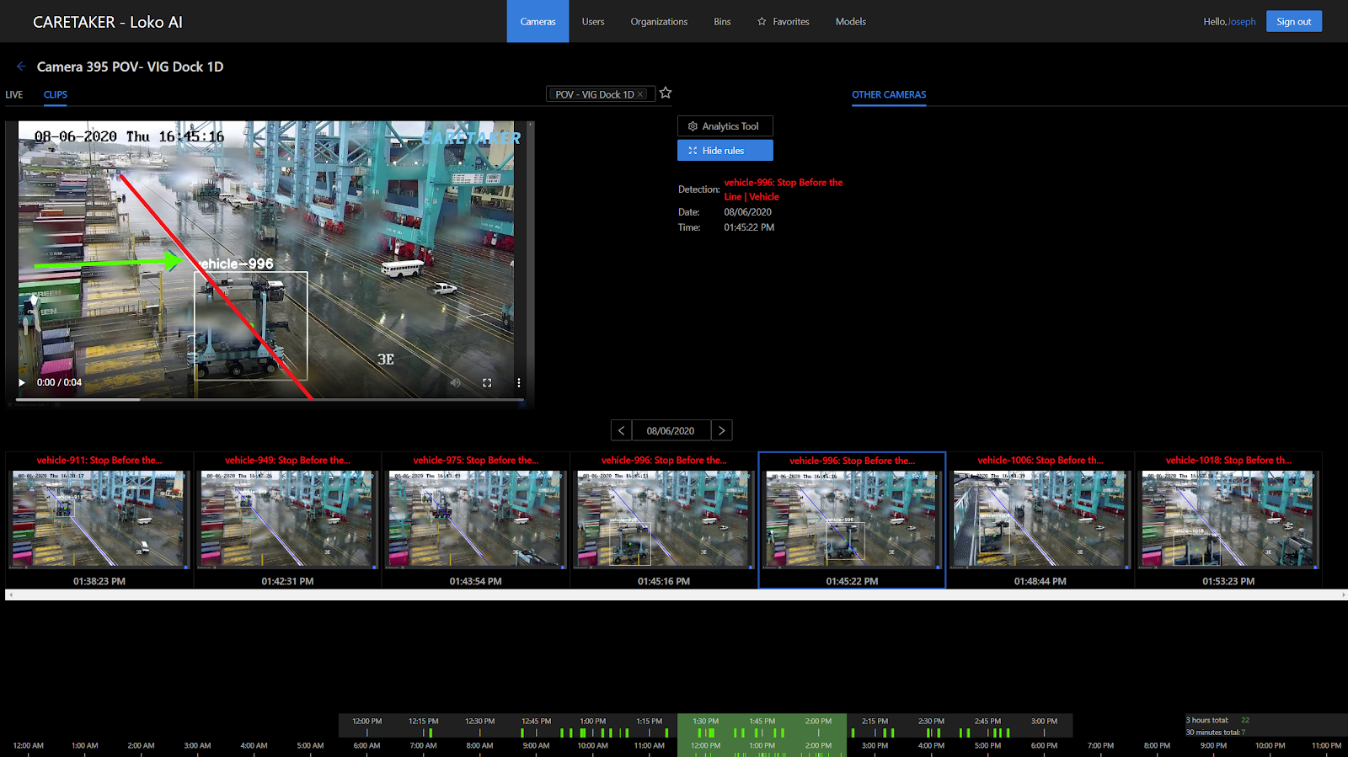Viewport: 1348px width, 757px height.
Task: Open the Organizations menu
Action: click(659, 22)
